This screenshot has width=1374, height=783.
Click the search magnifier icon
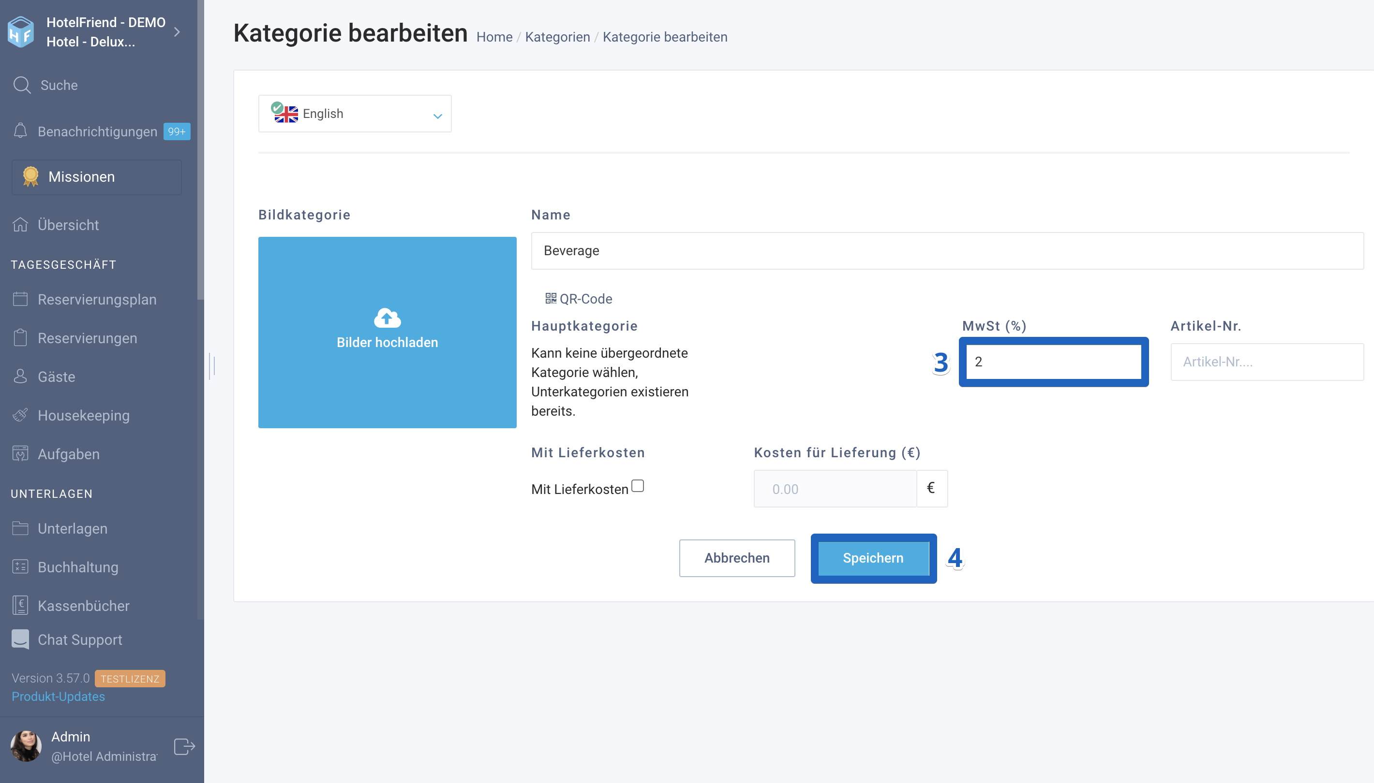(x=21, y=85)
